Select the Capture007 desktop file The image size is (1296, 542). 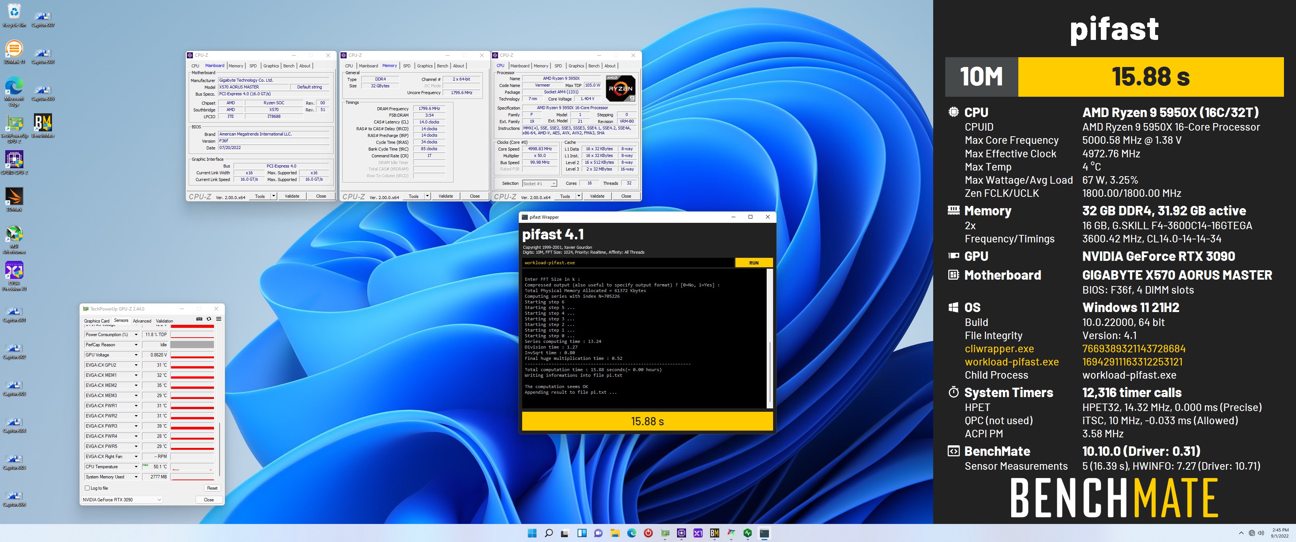click(43, 19)
